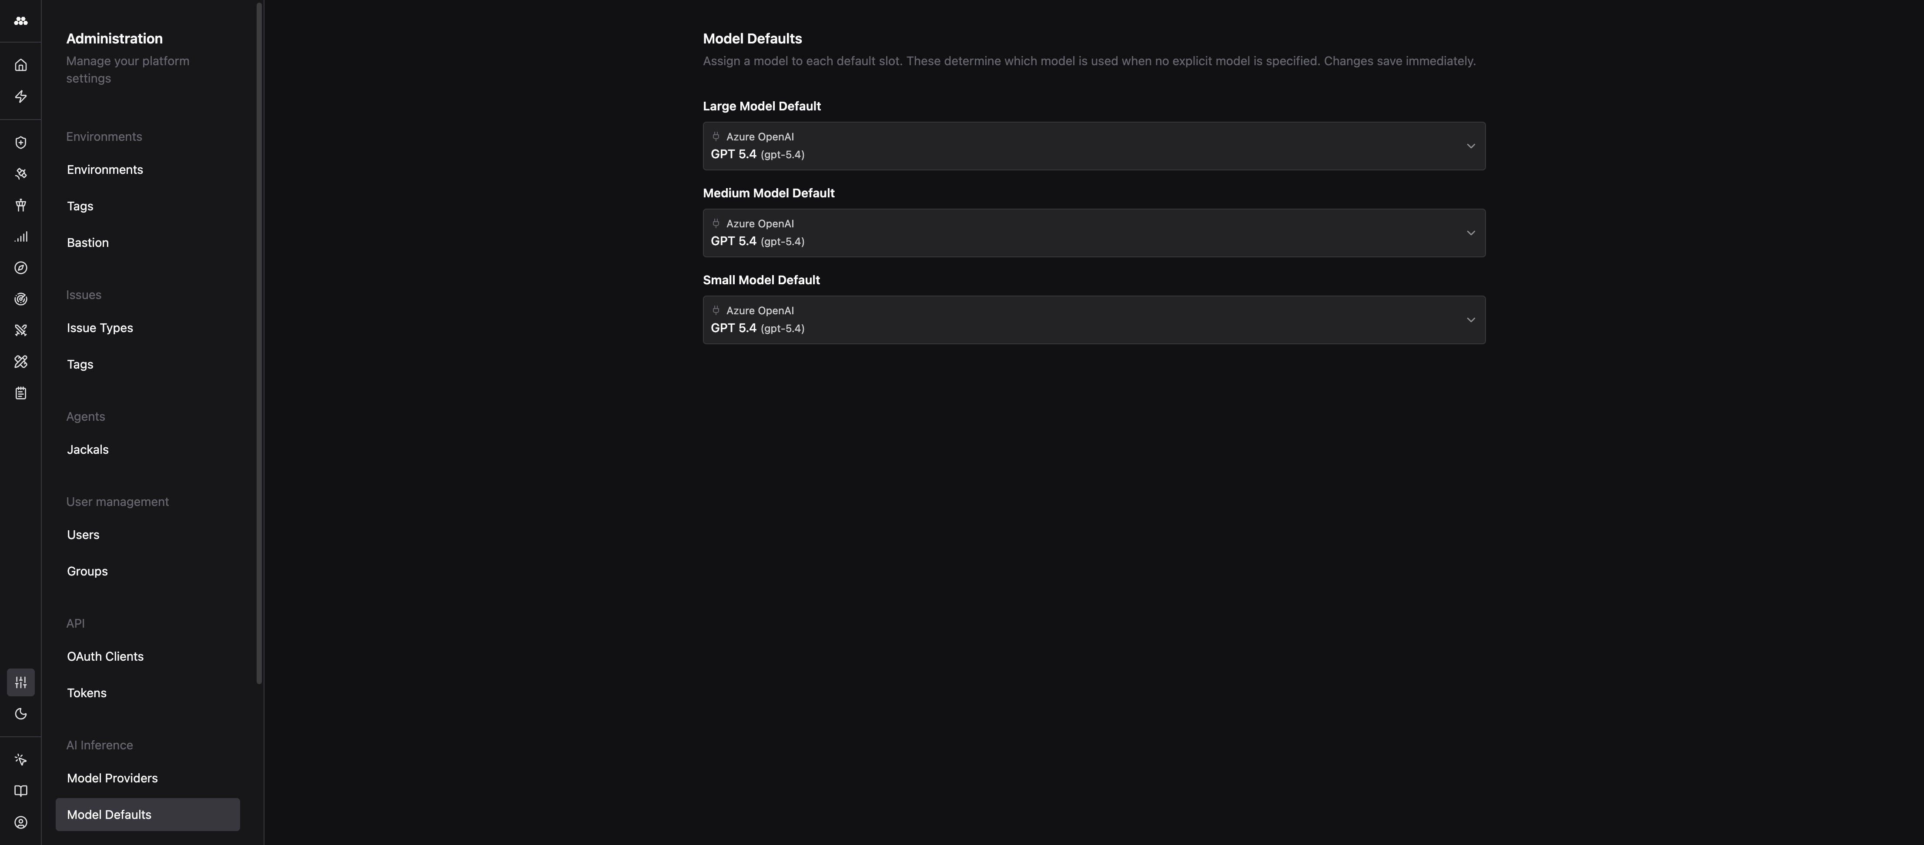Open the Large Model Default dropdown

1094,146
